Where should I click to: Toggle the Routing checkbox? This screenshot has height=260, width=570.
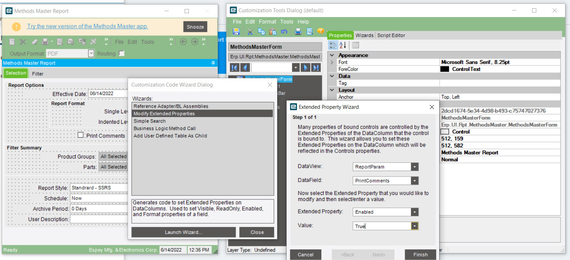coord(121,53)
